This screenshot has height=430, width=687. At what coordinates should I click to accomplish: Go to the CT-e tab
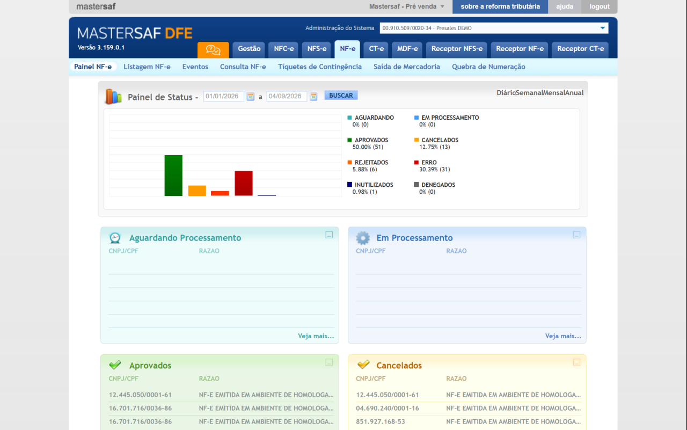point(376,49)
